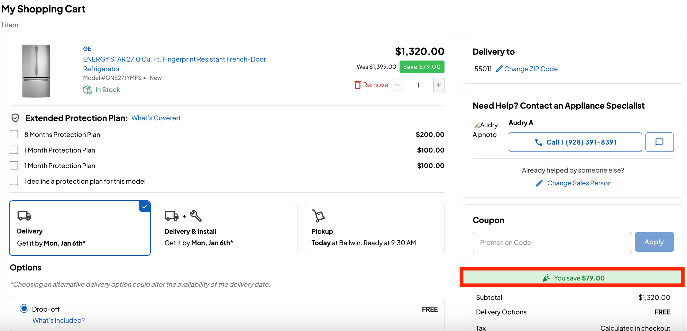
Task: Click the Subtotal amount in the summary
Action: tap(654, 297)
